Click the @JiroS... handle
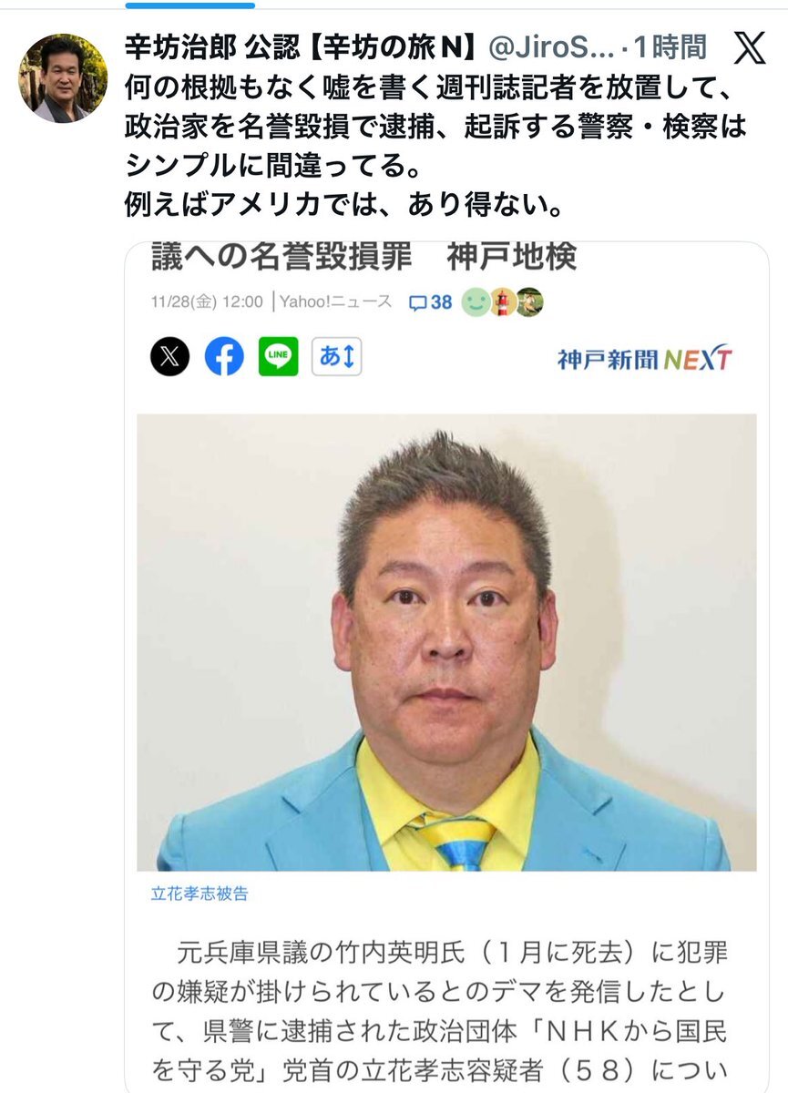Screen dimensions: 788x1093 click(x=549, y=46)
